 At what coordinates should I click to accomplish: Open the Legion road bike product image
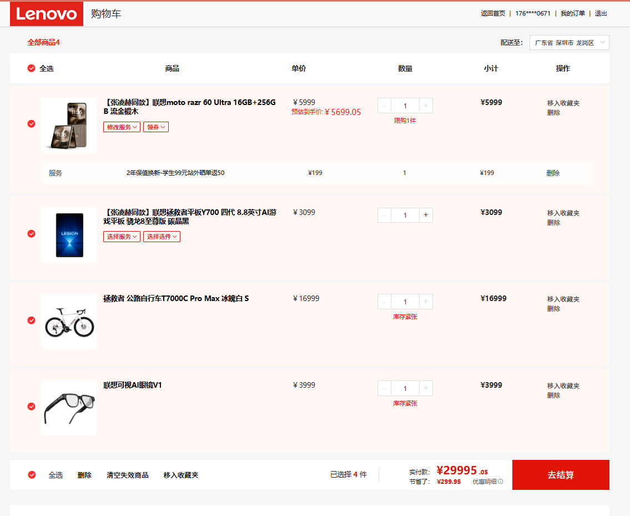(69, 321)
